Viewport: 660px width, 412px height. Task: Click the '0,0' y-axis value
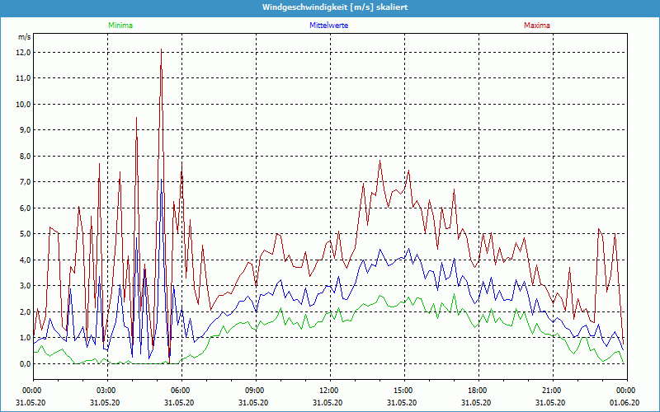click(x=25, y=364)
